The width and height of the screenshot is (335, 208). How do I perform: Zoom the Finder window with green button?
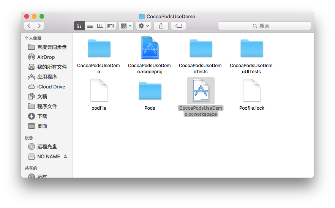click(42, 16)
